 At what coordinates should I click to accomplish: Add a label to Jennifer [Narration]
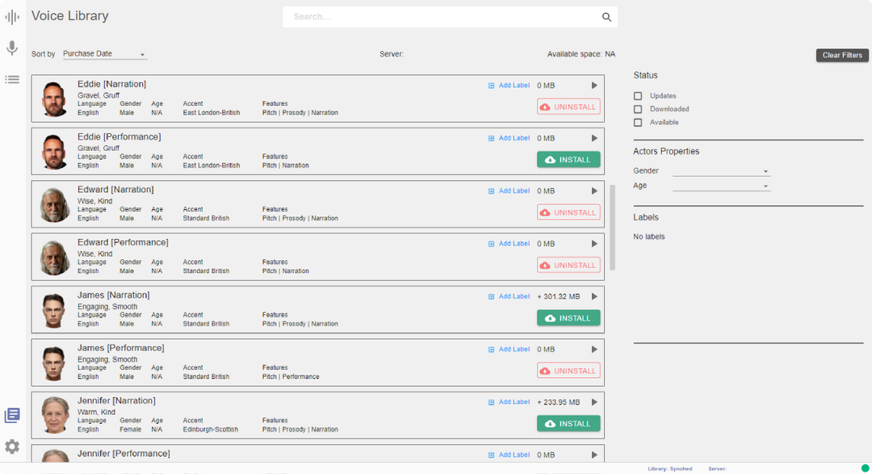[x=509, y=402]
